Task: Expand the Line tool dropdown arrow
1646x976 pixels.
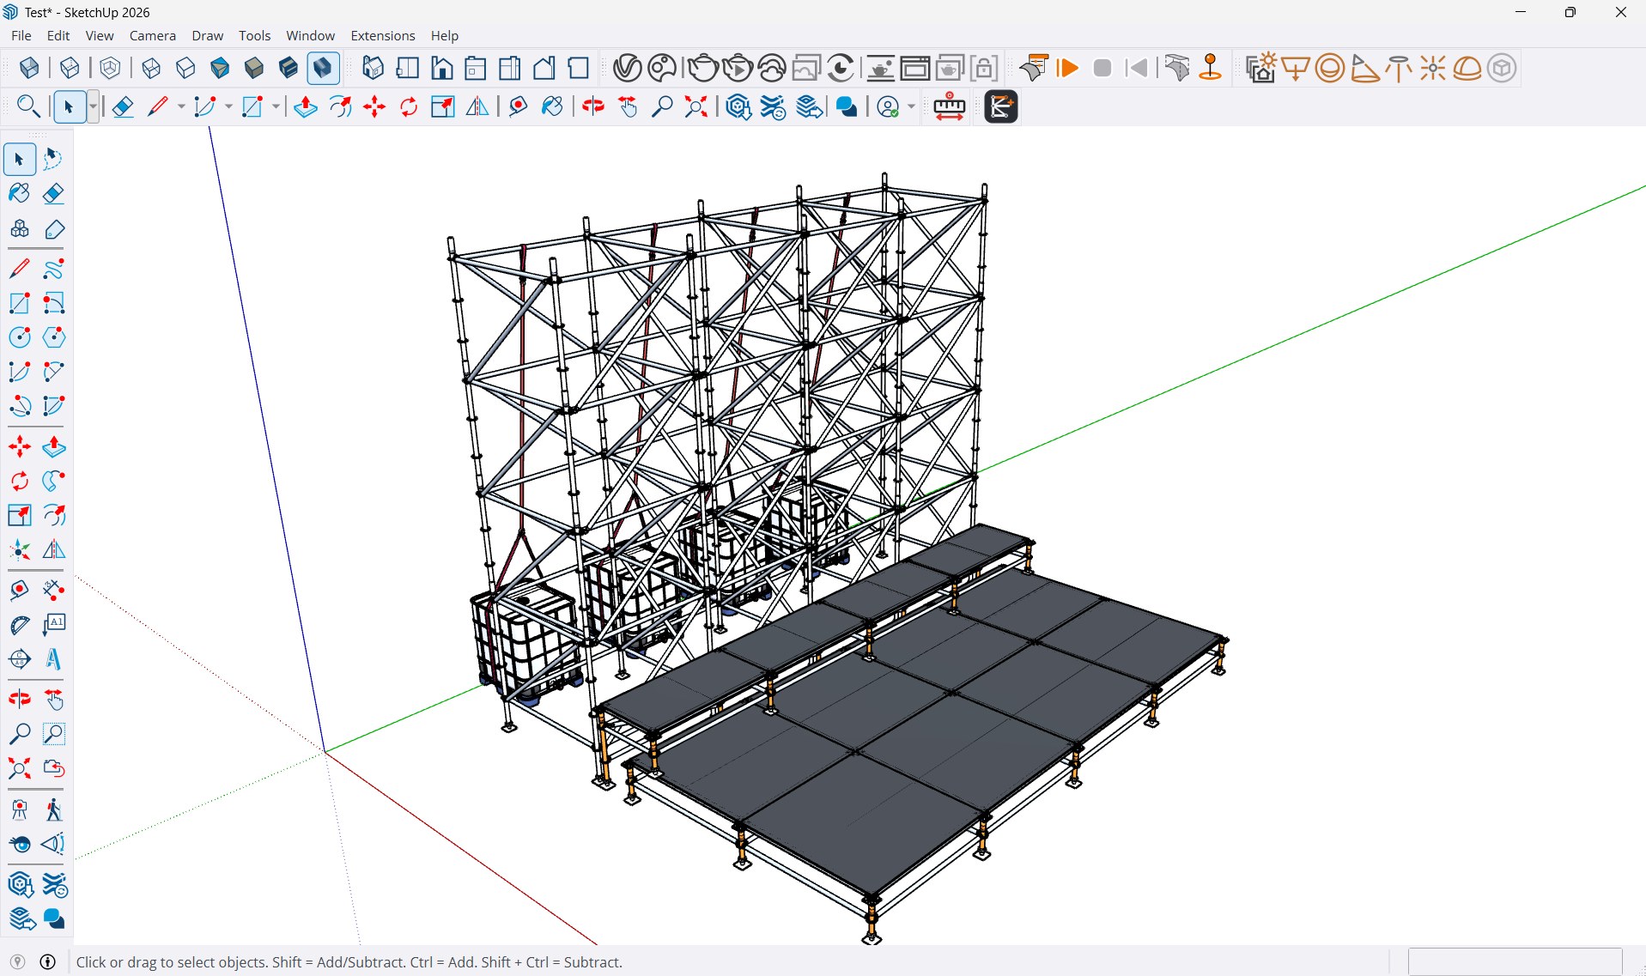Action: tap(181, 106)
